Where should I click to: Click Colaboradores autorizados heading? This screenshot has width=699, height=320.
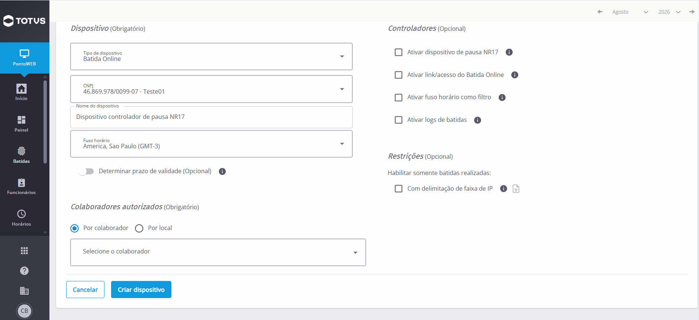(x=117, y=207)
